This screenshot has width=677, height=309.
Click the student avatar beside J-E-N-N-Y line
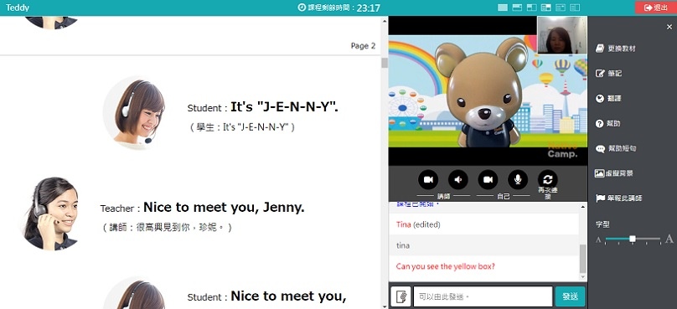[134, 113]
